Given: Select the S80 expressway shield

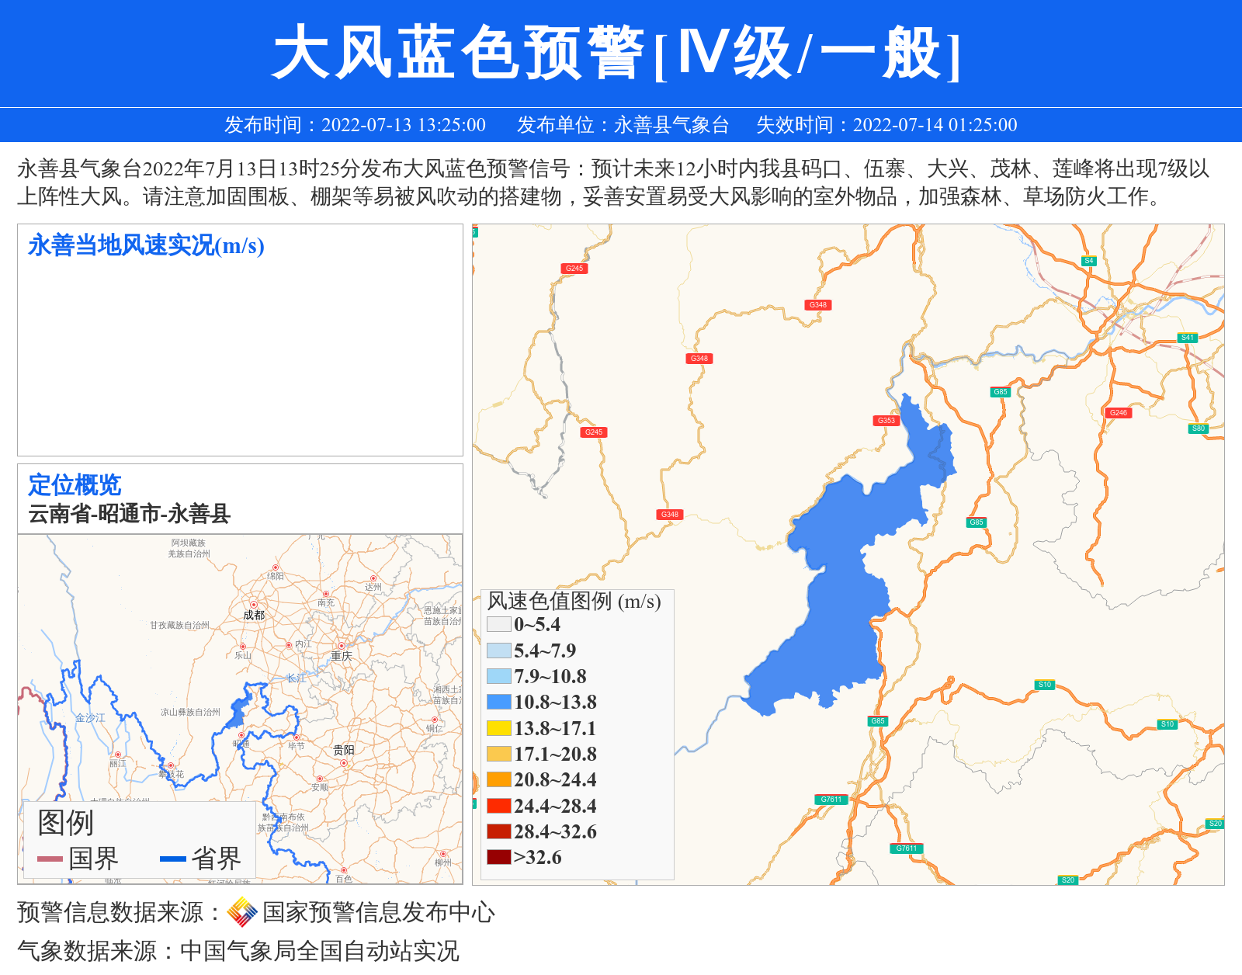Looking at the screenshot, I should point(1198,429).
